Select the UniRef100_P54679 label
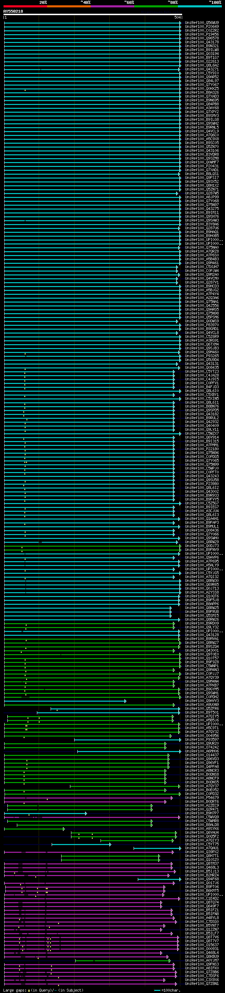225x993 pixels. tap(202, 798)
